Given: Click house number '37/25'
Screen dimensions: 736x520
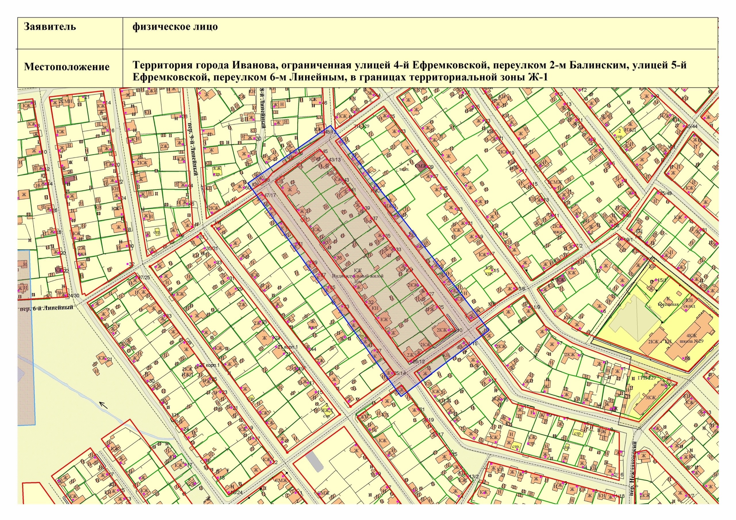Looking at the screenshot, I should pyautogui.click(x=144, y=277).
